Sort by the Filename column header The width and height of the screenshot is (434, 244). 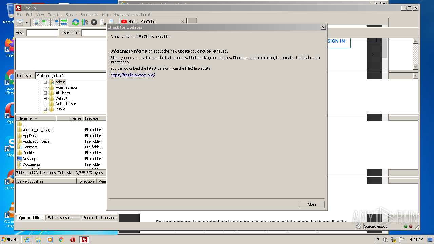pyautogui.click(x=36, y=118)
